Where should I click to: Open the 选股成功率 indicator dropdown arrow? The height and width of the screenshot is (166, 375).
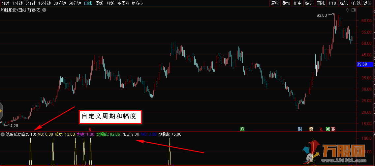[3, 134]
